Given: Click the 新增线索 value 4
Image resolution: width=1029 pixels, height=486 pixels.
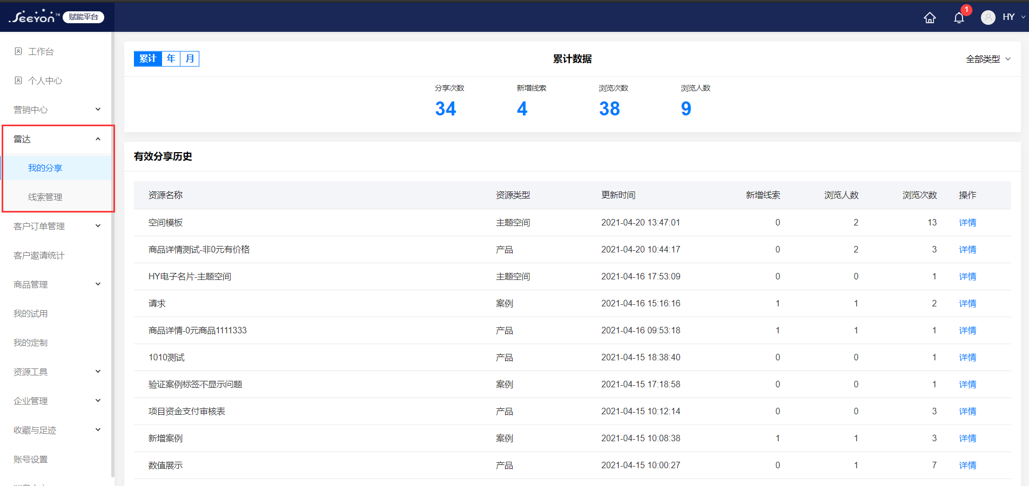Looking at the screenshot, I should [522, 109].
